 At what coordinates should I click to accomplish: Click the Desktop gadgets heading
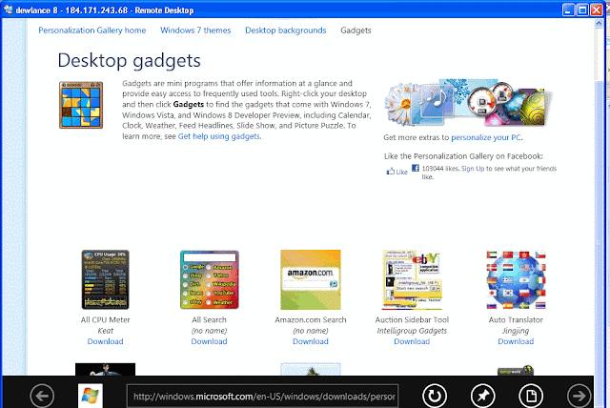tap(130, 60)
